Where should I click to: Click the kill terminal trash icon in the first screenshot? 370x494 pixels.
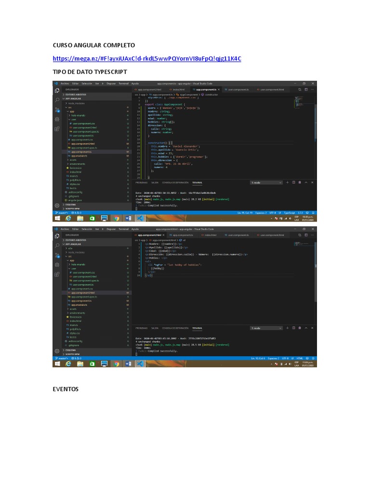pos(300,182)
